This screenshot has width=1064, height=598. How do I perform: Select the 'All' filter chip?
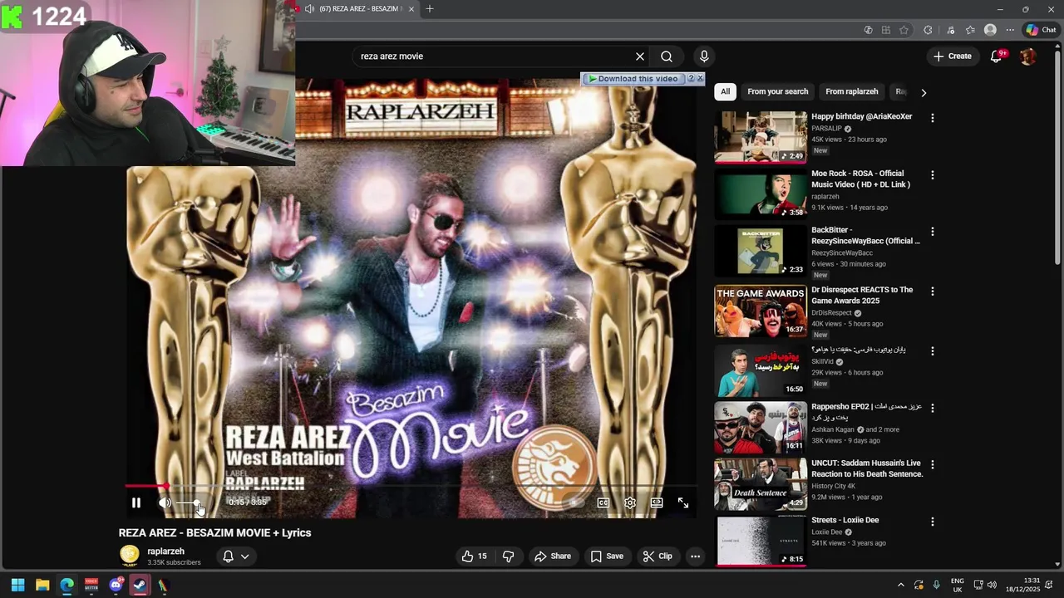(726, 91)
